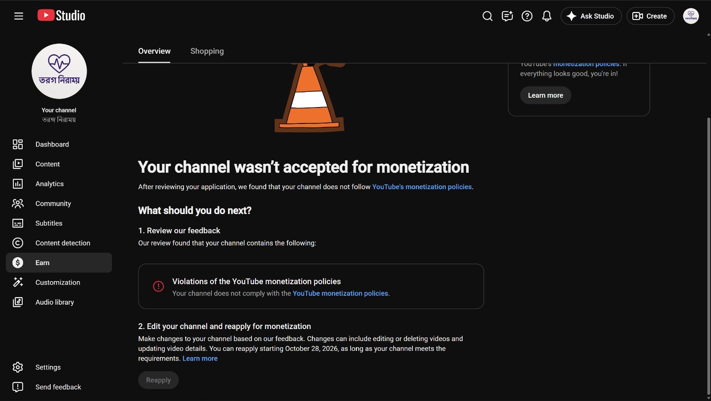The height and width of the screenshot is (401, 711).
Task: Open YouTube's monetization policies link under heading
Action: tap(422, 187)
